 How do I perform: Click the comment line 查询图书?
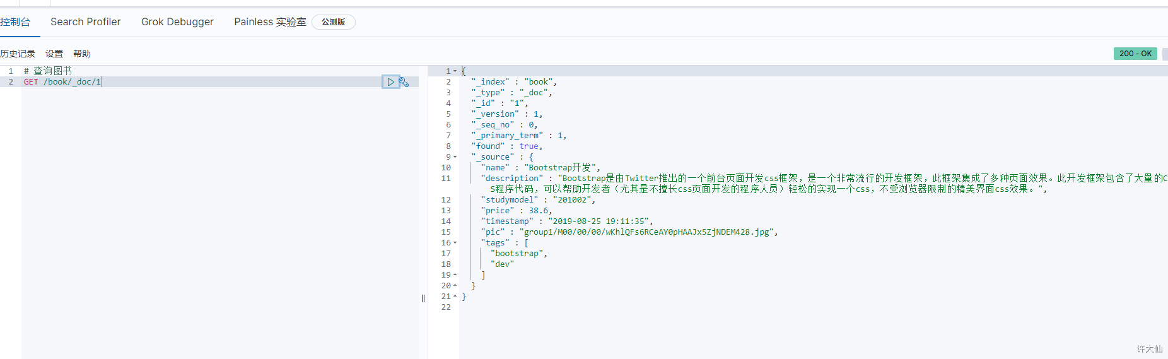pyautogui.click(x=48, y=71)
